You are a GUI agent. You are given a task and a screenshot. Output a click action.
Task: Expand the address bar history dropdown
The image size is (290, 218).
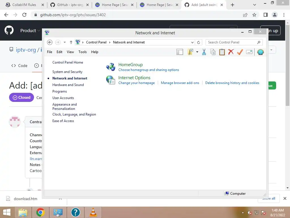click(x=192, y=42)
